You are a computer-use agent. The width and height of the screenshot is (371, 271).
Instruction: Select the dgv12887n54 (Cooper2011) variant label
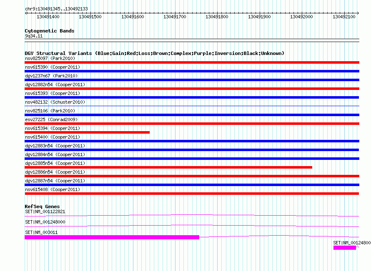(55, 181)
